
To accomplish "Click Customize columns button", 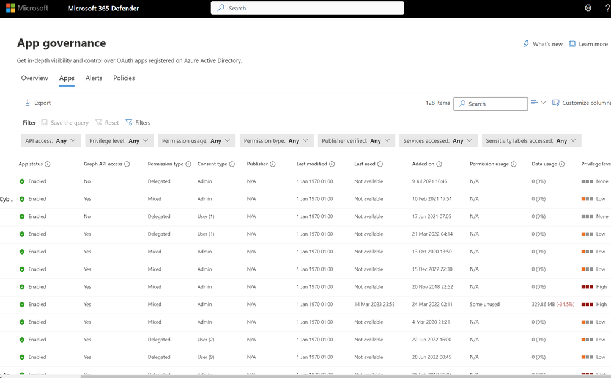I will 582,103.
